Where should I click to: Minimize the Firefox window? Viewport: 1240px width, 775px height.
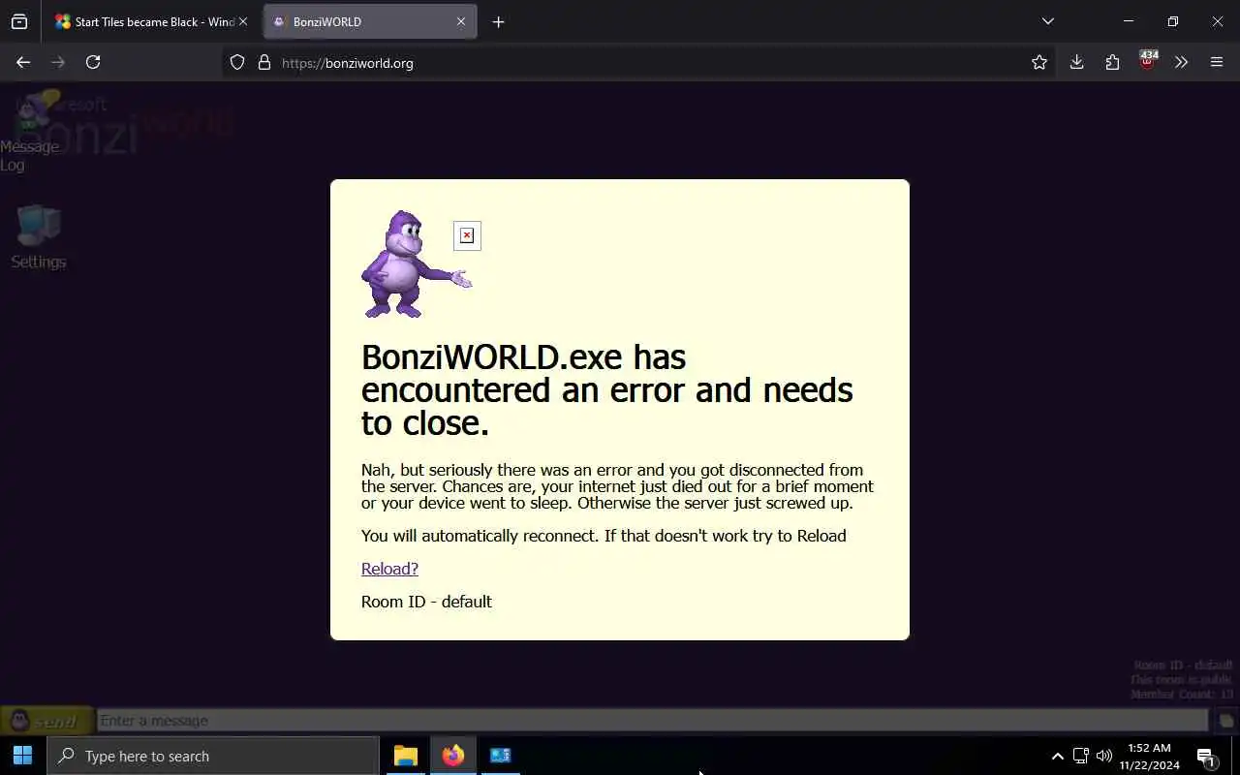tap(1129, 21)
